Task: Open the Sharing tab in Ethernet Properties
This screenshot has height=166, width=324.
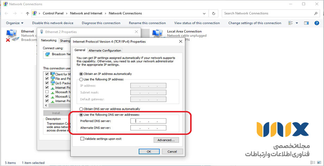Action: coord(65,41)
